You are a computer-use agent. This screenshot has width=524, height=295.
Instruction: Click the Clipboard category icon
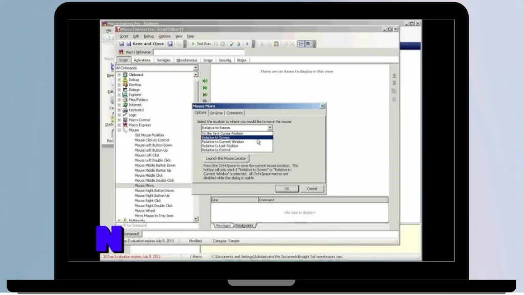pos(125,75)
